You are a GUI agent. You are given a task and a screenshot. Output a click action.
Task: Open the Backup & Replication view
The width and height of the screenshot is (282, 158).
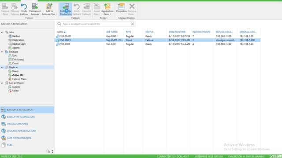tap(27, 110)
